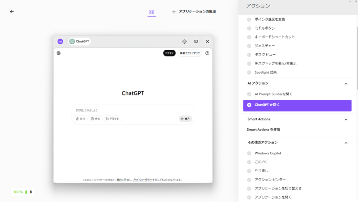Select the ChatGPT tab chip

tap(79, 41)
